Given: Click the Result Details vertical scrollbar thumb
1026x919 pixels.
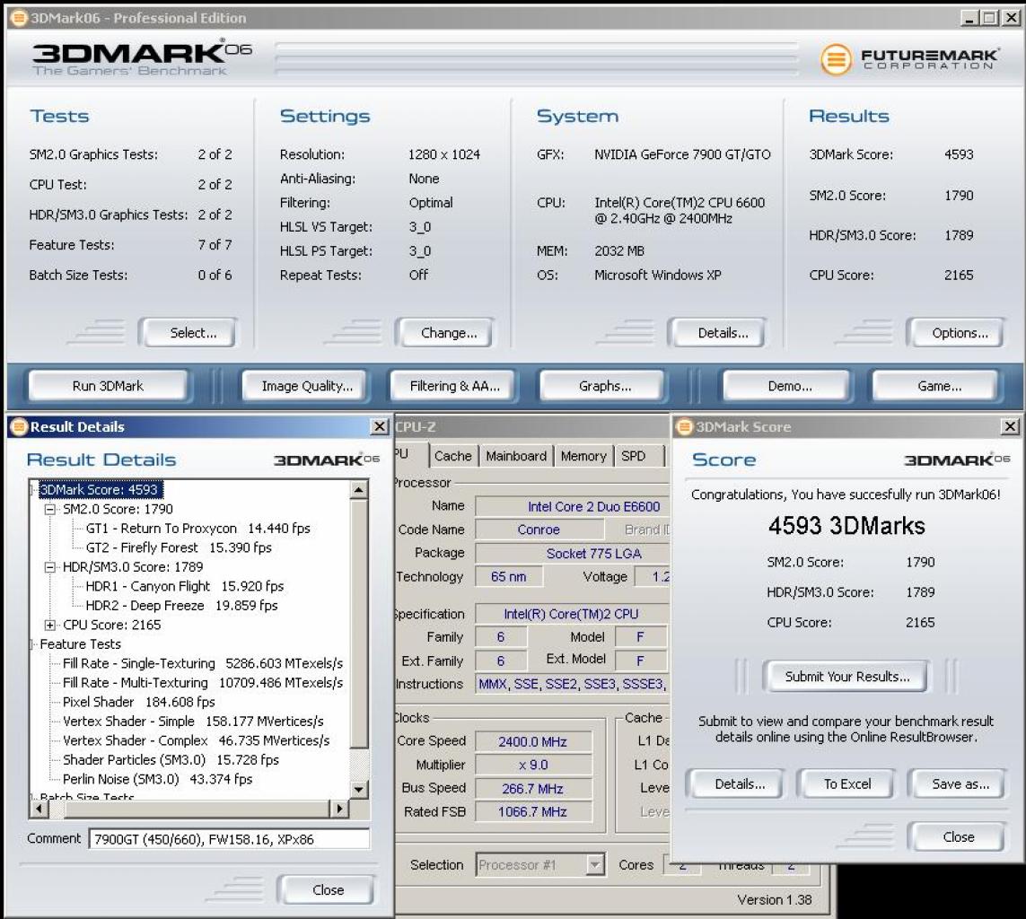Looking at the screenshot, I should [358, 624].
